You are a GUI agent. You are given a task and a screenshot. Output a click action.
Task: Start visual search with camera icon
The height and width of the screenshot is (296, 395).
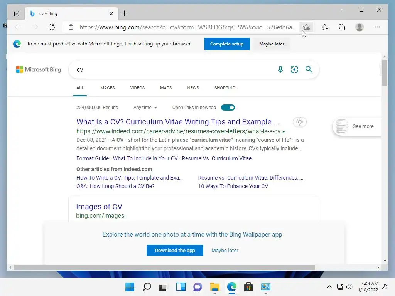point(294,69)
